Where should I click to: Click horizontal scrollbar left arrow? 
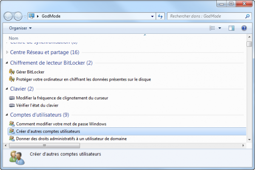point(6,145)
